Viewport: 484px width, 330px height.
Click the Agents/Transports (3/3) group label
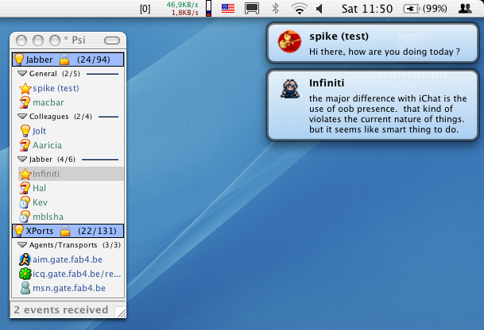[75, 245]
